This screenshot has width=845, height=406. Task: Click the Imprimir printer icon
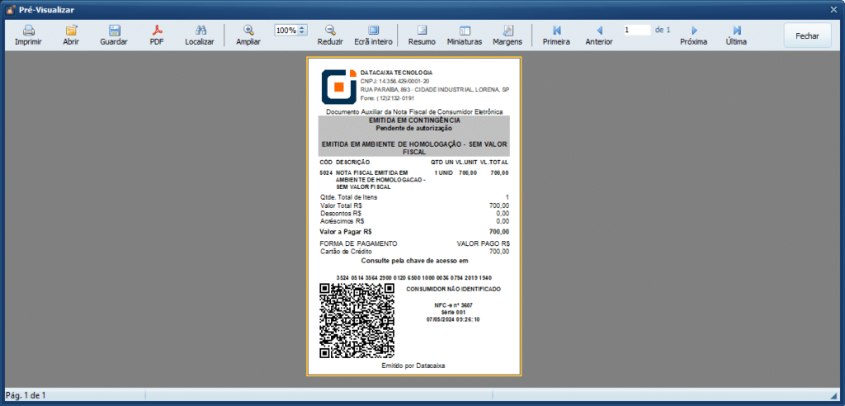(29, 31)
